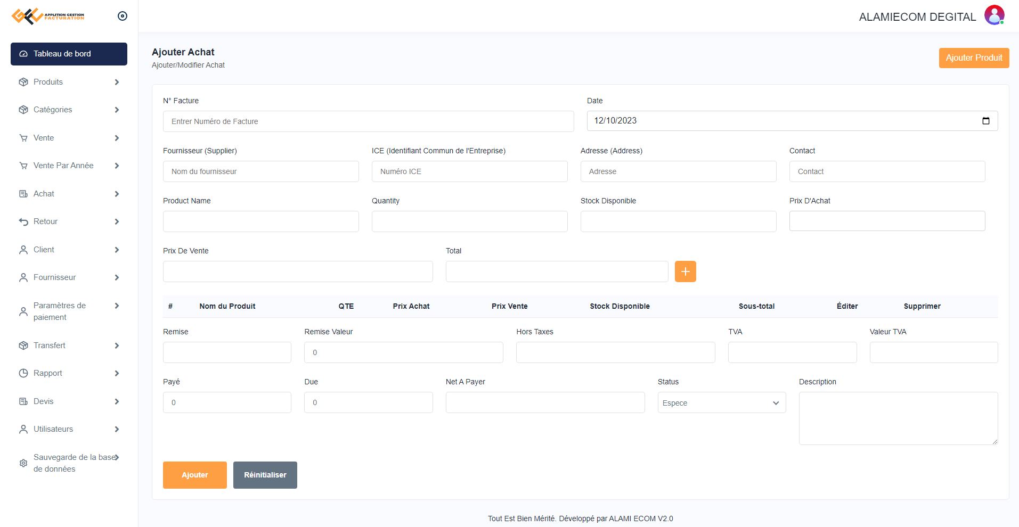1019x527 pixels.
Task: Open Tableau de bord menu item
Action: (x=69, y=54)
